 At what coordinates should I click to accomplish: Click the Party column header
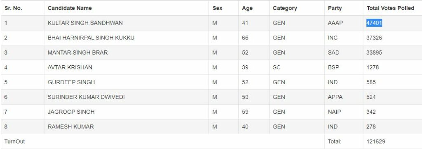tap(335, 8)
